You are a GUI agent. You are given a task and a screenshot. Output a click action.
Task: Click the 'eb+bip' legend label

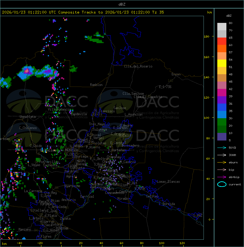(234, 177)
